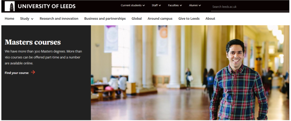Image resolution: width=291 pixels, height=121 pixels.
Task: Click the Find your course link
Action: coord(17,73)
